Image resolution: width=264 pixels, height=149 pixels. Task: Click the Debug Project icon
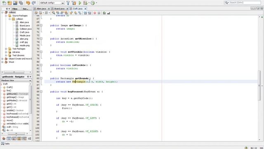(x=85, y=3)
